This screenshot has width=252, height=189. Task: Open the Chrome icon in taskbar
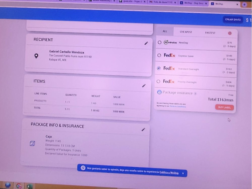19,186
